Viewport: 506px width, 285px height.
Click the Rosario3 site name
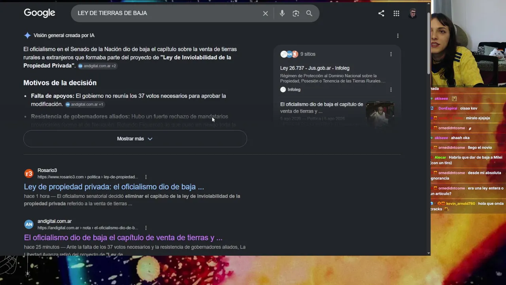47,171
